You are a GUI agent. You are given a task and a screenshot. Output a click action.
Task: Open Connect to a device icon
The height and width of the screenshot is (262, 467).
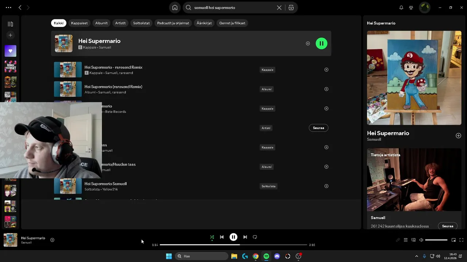[413, 240]
